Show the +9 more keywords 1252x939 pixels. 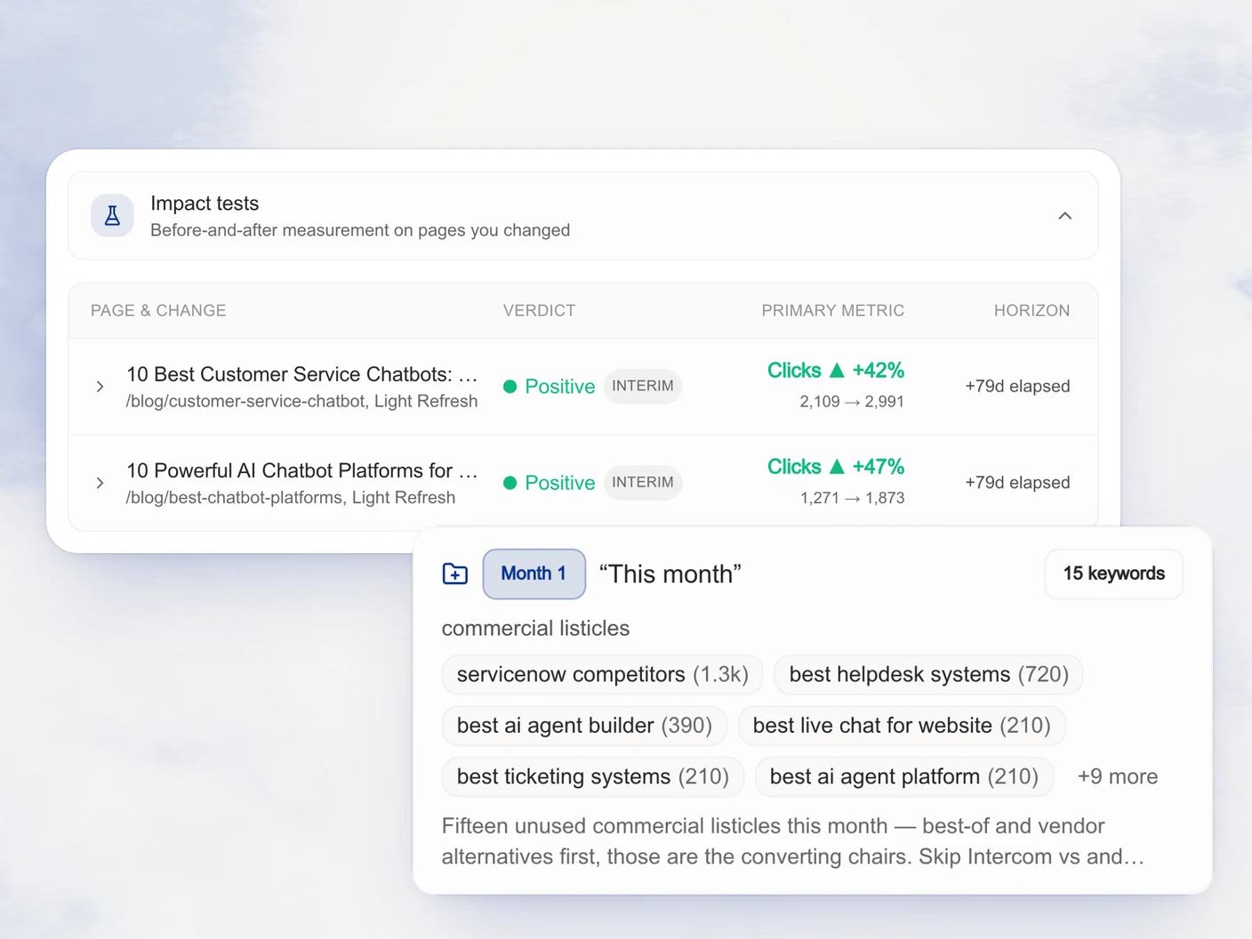[x=1118, y=777]
